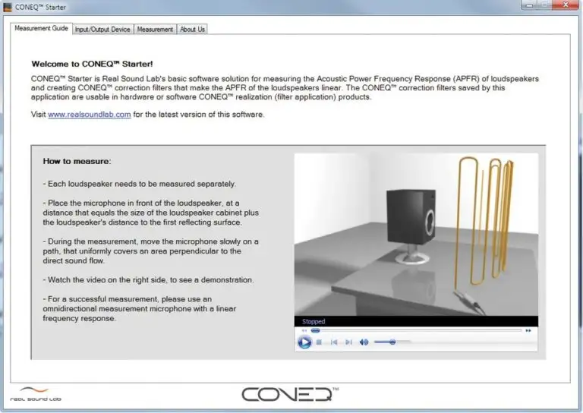583x413 pixels.
Task: Click the previous track button
Action: pos(334,342)
